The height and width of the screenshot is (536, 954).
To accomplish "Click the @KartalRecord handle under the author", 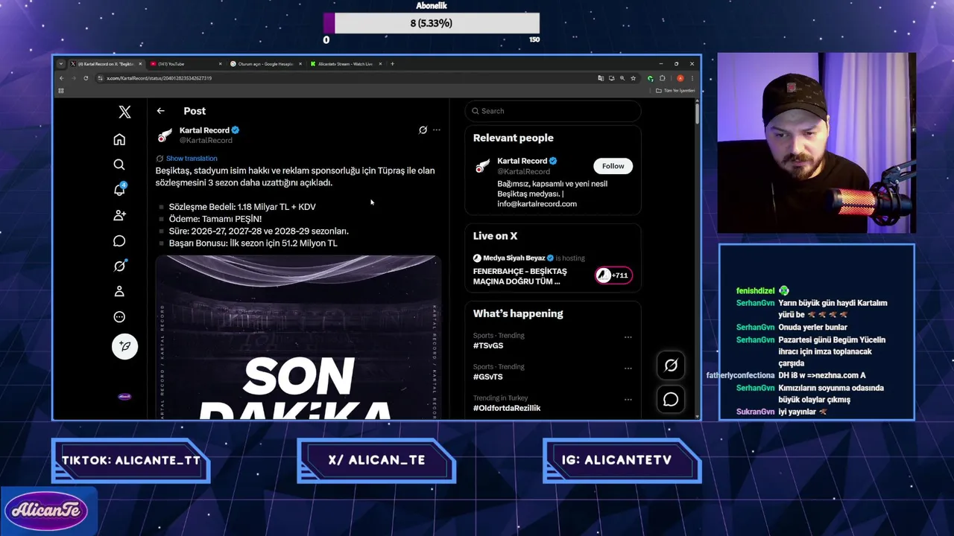I will 206,141.
